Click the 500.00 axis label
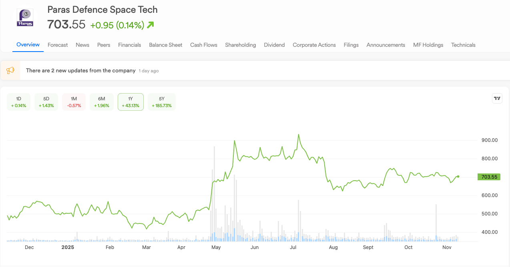Image resolution: width=510 pixels, height=267 pixels. (x=489, y=213)
